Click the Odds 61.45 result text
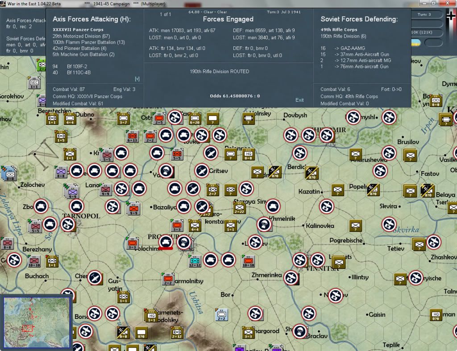457x351 pixels. click(235, 96)
